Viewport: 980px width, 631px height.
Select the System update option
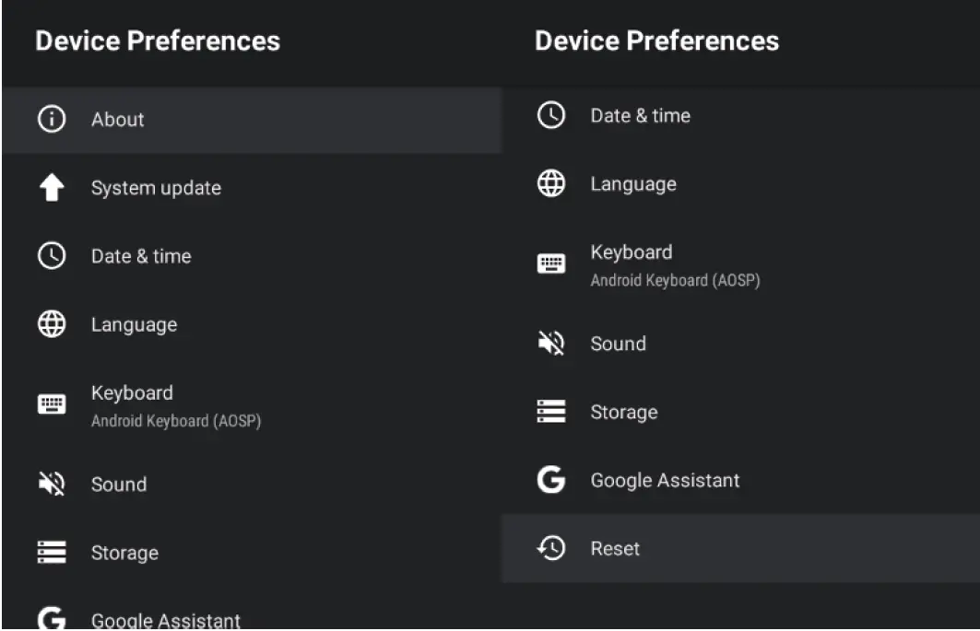click(x=156, y=188)
